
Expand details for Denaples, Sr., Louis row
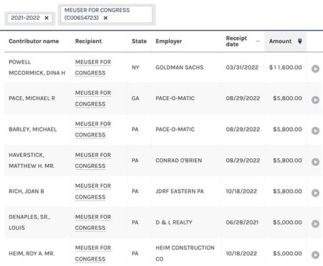click(x=316, y=224)
